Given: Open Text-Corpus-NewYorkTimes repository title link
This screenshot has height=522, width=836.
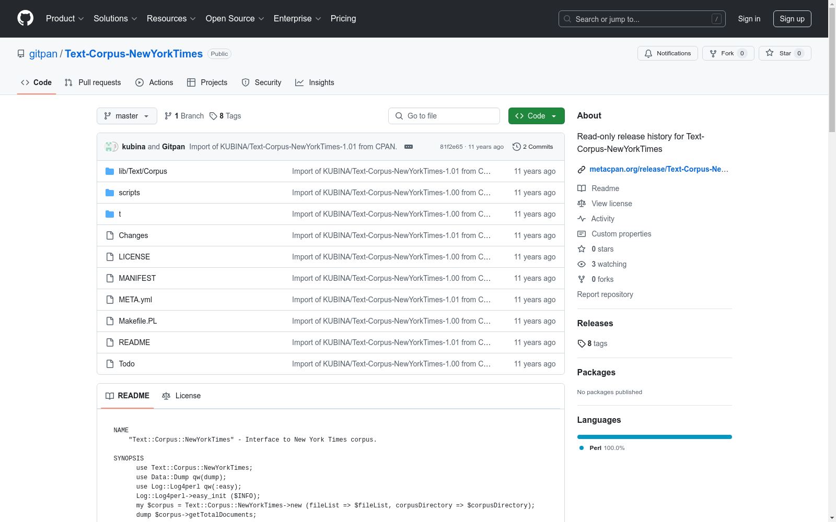Looking at the screenshot, I should click(x=134, y=54).
